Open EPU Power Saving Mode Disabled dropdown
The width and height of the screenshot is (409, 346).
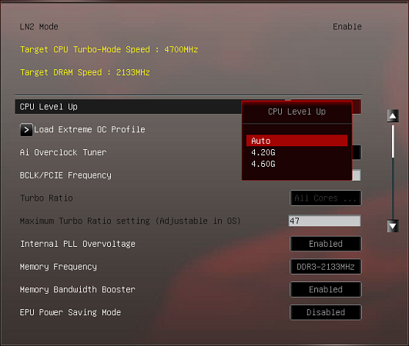(x=326, y=312)
